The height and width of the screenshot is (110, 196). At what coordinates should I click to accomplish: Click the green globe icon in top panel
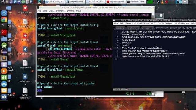coord(23,2)
